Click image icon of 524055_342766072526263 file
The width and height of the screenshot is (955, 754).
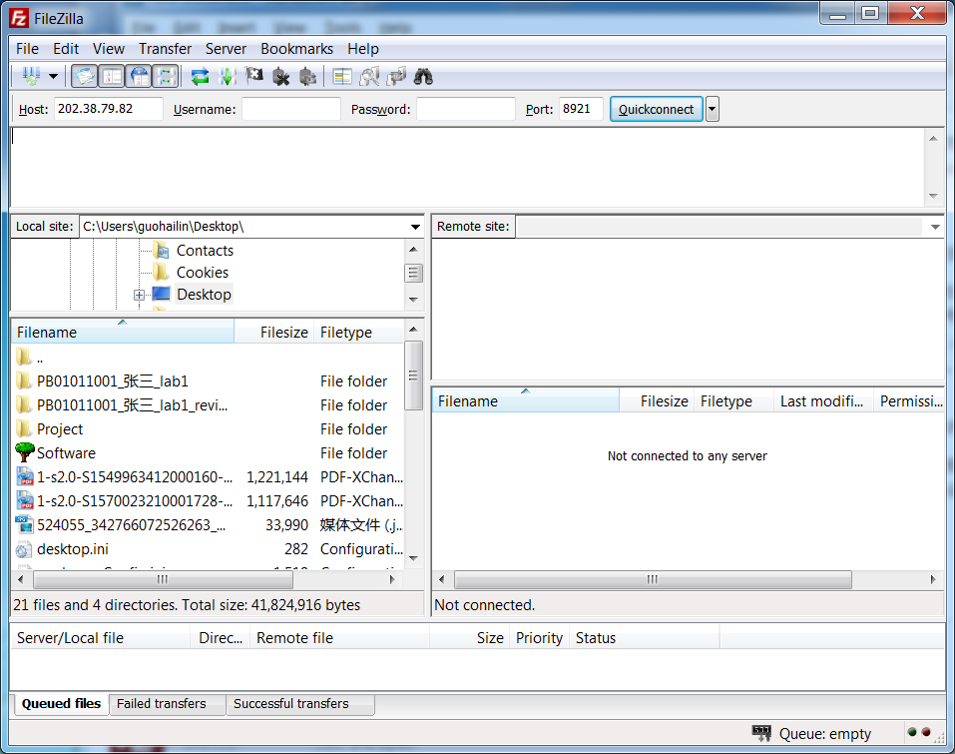(x=24, y=525)
